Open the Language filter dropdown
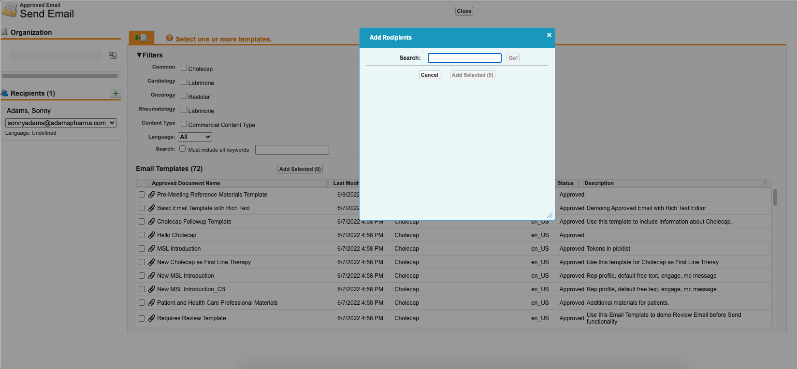797x369 pixels. pos(195,137)
